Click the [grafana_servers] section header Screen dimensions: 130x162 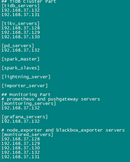25,117
